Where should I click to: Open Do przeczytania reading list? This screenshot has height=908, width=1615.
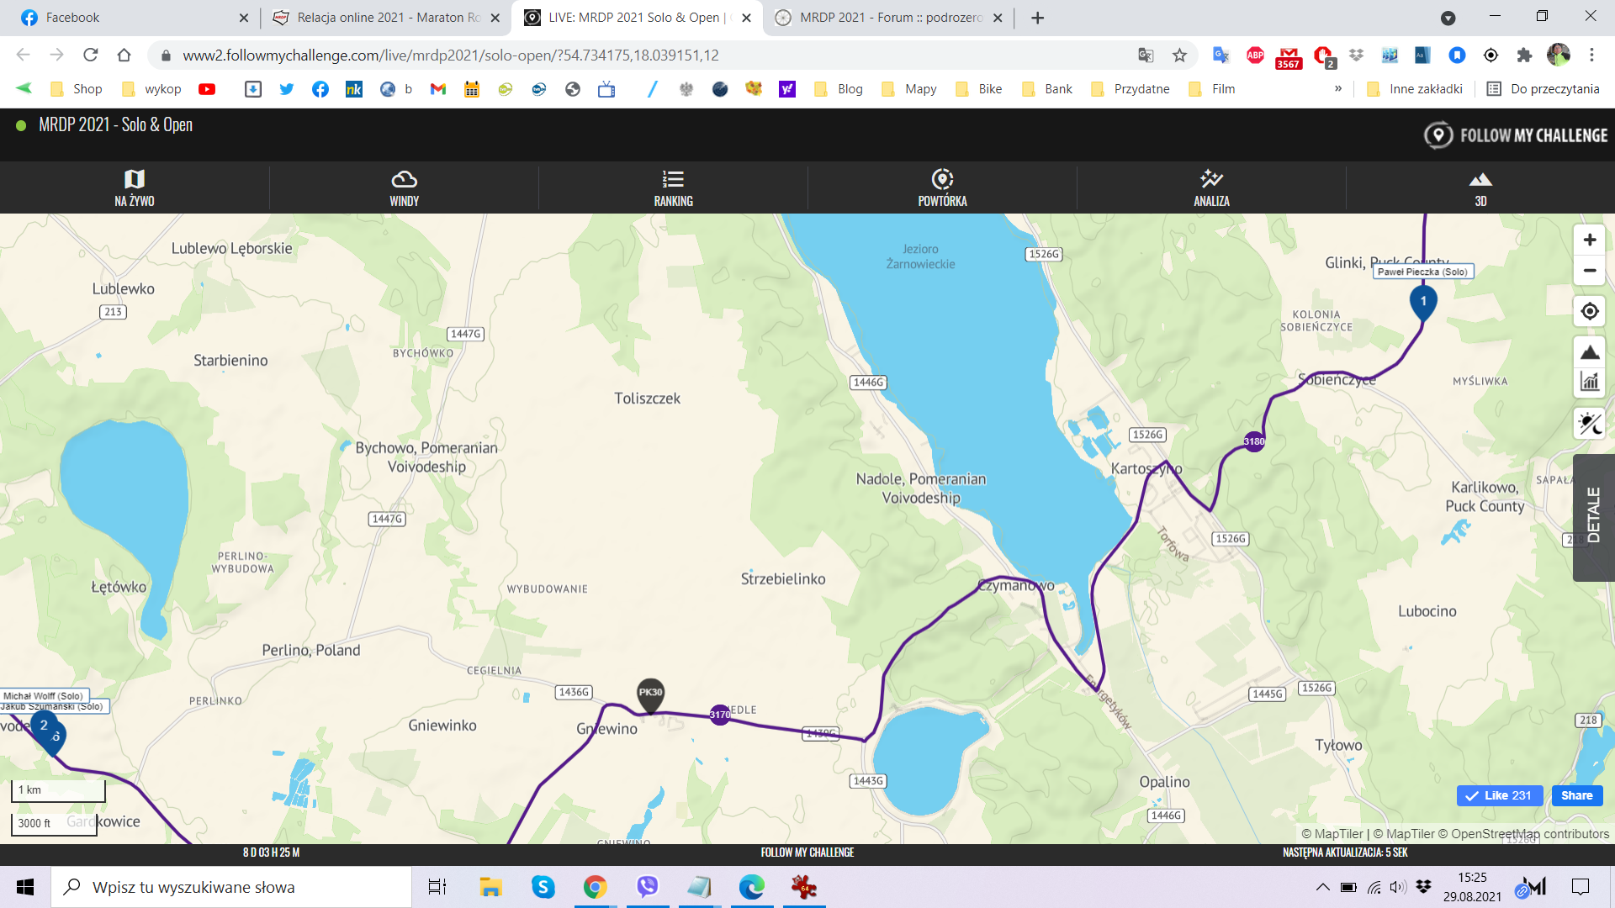pyautogui.click(x=1543, y=89)
